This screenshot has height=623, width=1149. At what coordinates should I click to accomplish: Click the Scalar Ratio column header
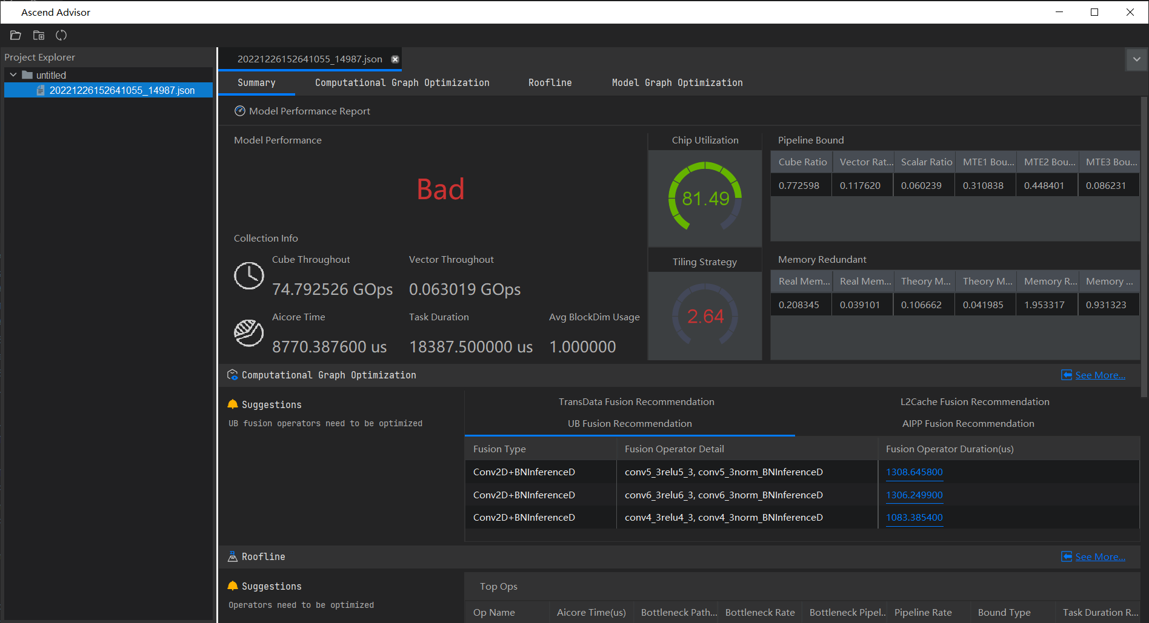924,162
